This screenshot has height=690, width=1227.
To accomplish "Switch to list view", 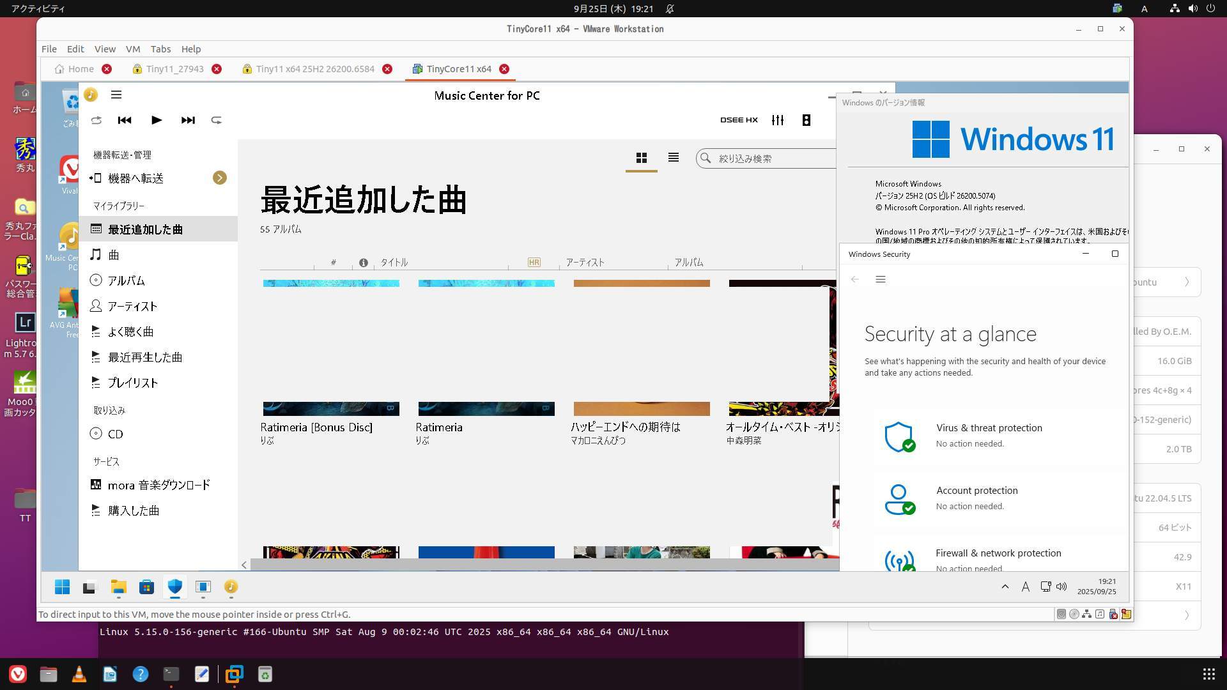I will click(673, 157).
